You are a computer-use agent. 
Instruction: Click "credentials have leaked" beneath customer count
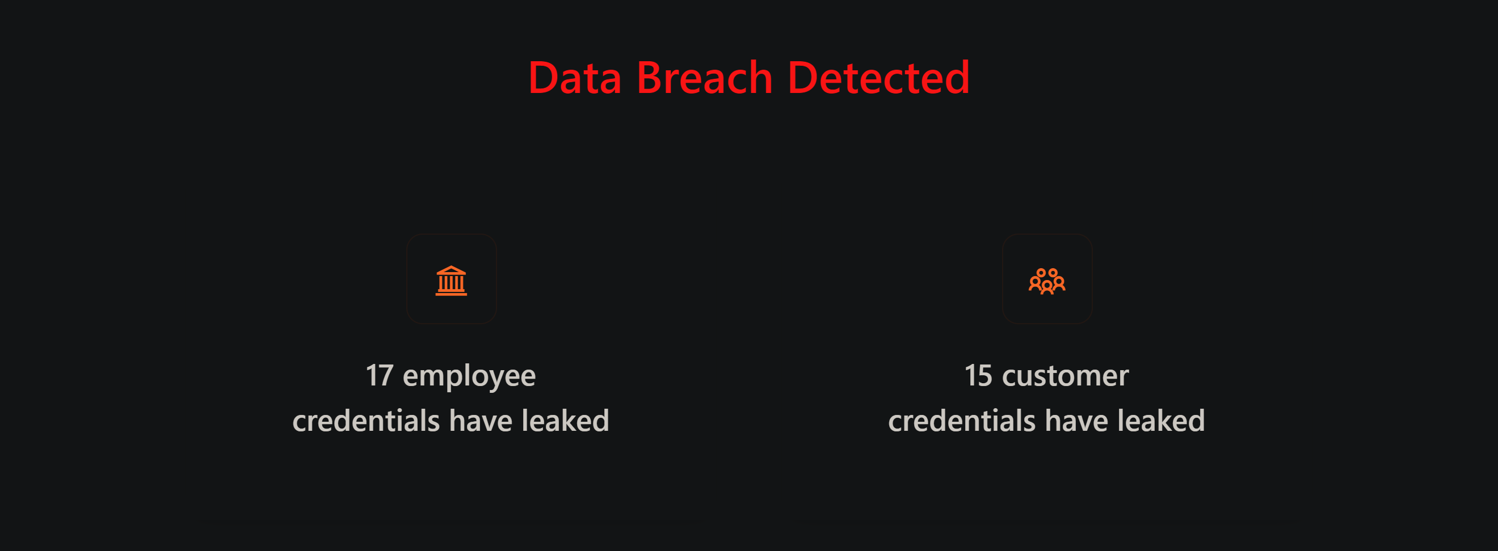(1047, 420)
